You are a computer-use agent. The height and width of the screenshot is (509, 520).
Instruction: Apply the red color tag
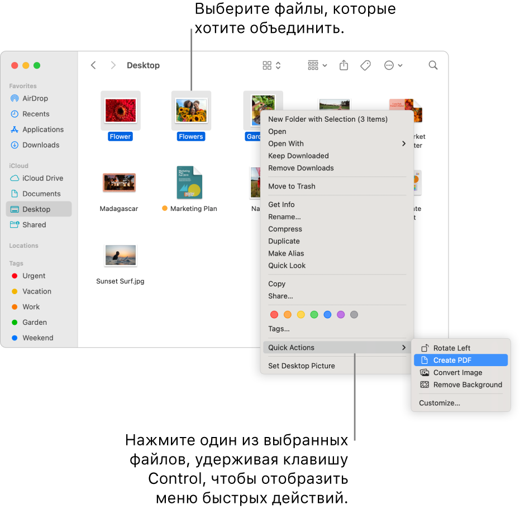point(274,314)
